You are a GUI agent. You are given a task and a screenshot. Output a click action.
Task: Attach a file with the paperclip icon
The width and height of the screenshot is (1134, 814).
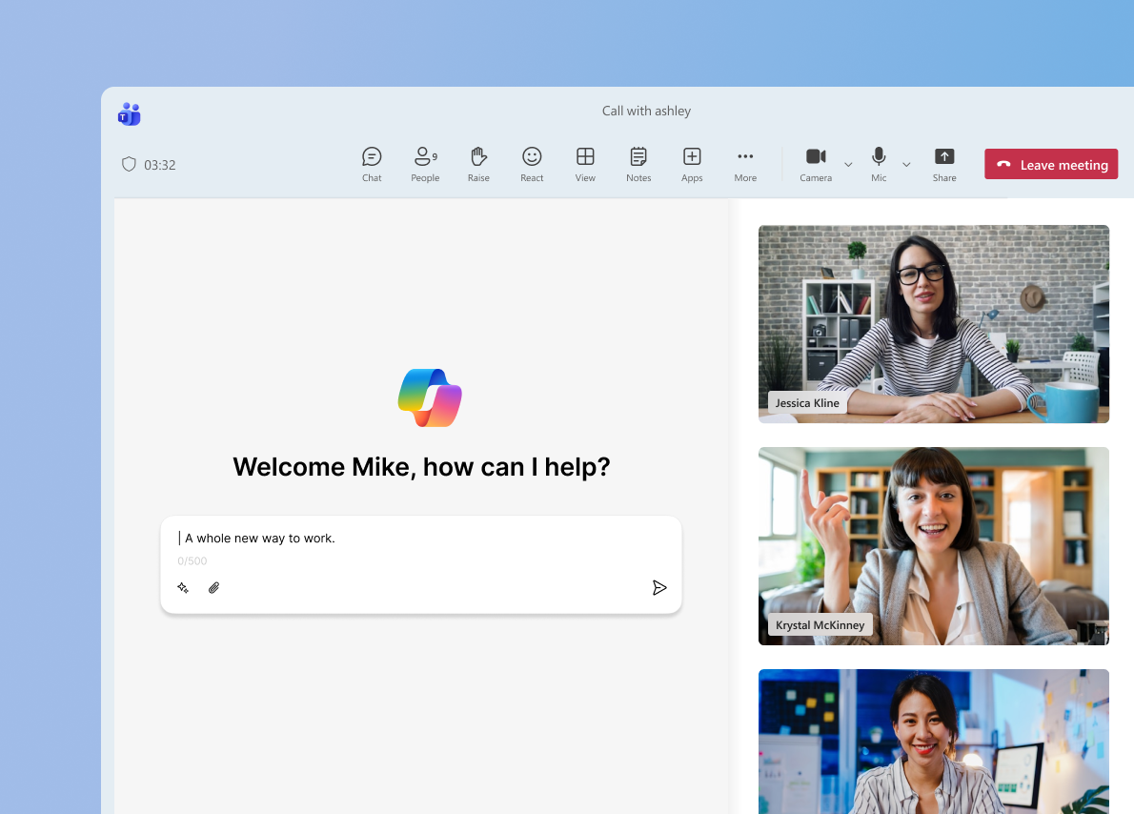[x=214, y=587]
